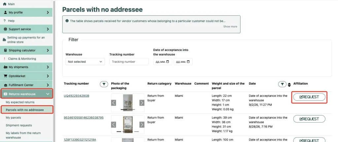Viewport: 338px width, 142px height.
Task: Click the My profile person icon
Action: (5, 12)
